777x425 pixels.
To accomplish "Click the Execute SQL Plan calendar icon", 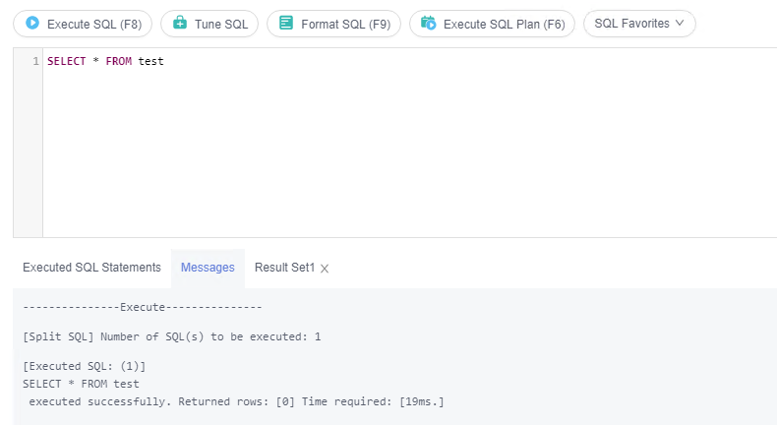I will [428, 23].
